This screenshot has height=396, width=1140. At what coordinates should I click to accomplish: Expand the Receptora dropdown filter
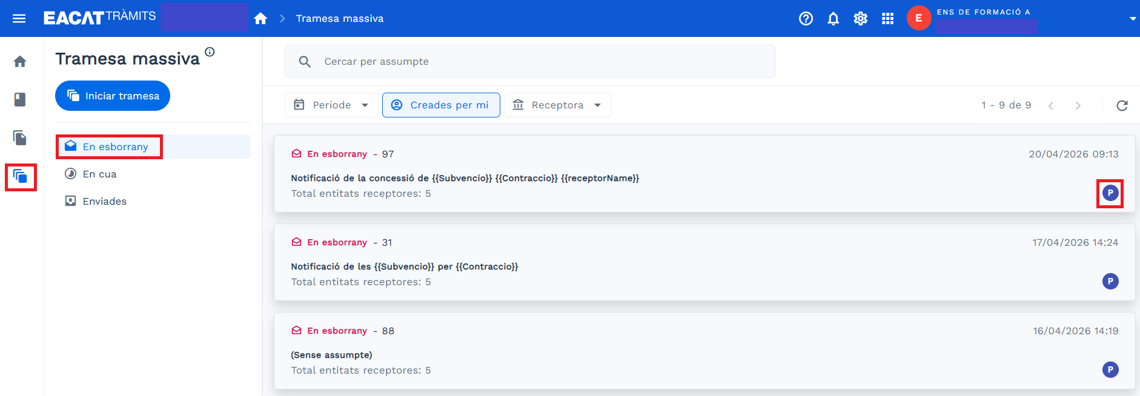557,105
